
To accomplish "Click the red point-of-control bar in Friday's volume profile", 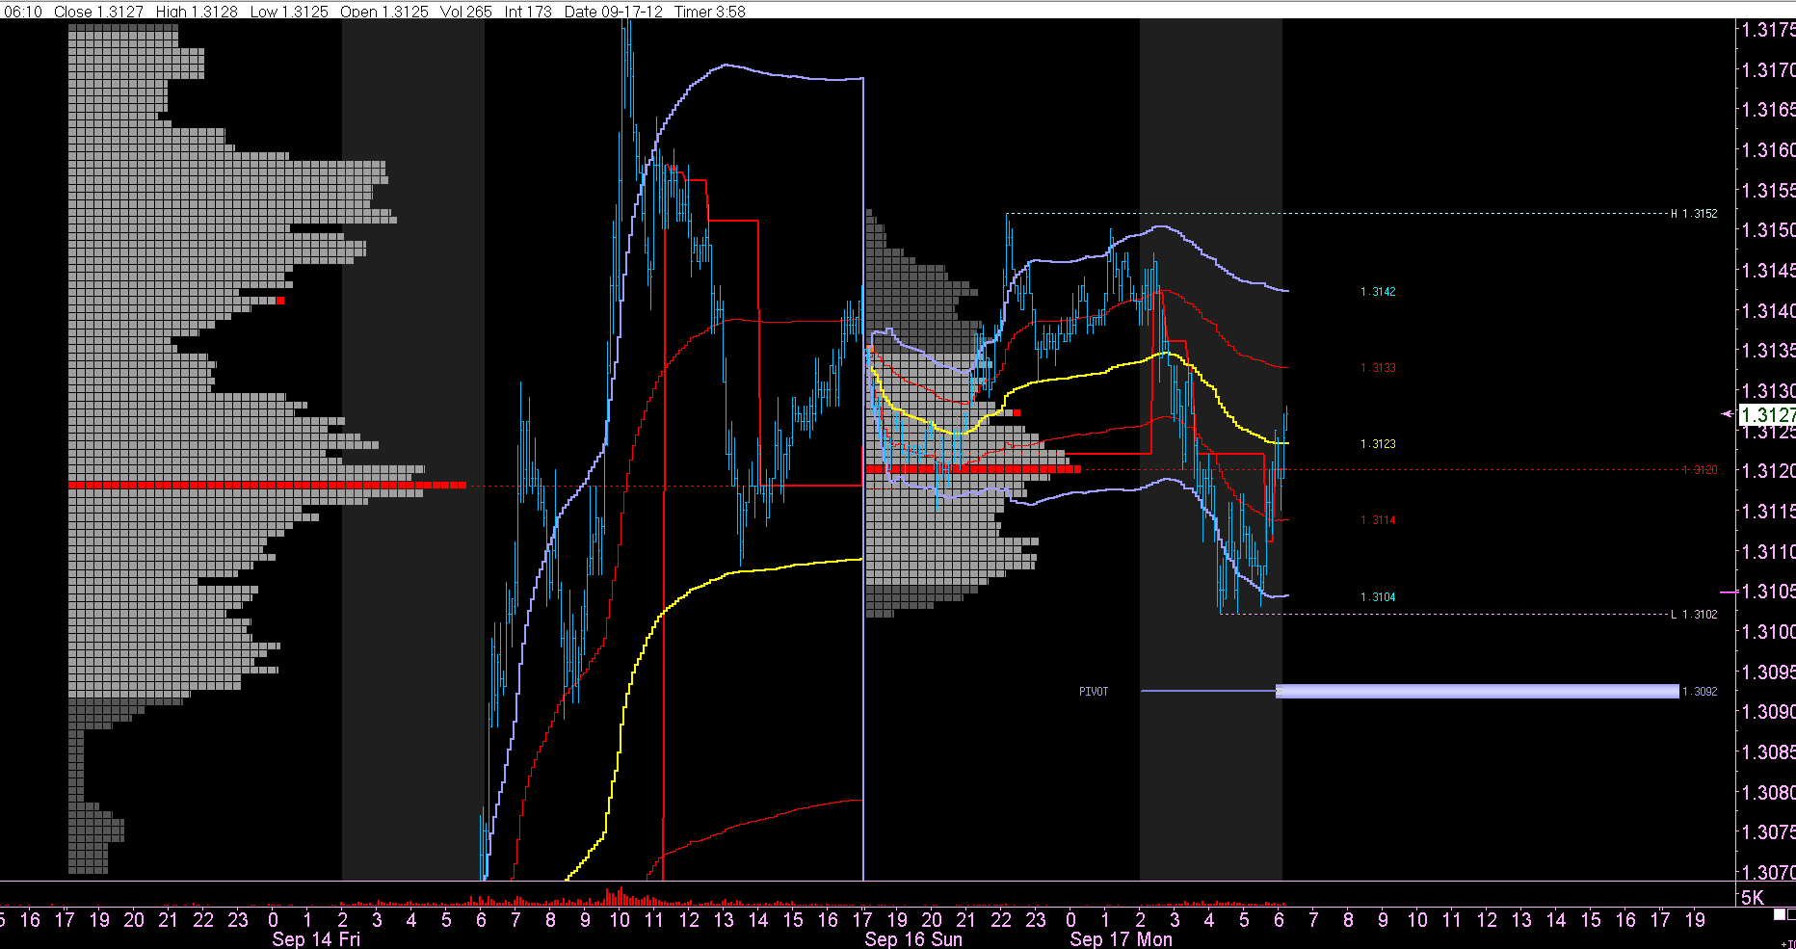I will tap(267, 485).
